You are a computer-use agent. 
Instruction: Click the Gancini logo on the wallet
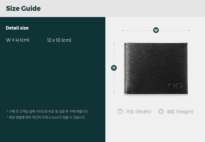[x=175, y=86]
